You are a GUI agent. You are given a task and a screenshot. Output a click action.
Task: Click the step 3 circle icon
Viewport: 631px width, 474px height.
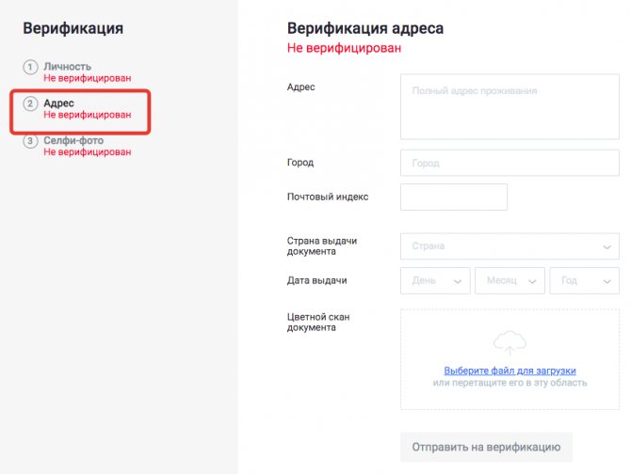(30, 141)
